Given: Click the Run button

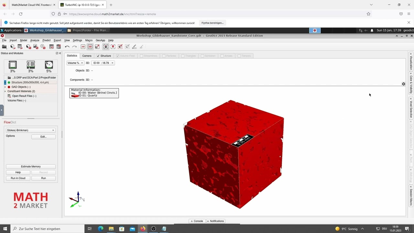Looking at the screenshot, I should pos(43,178).
